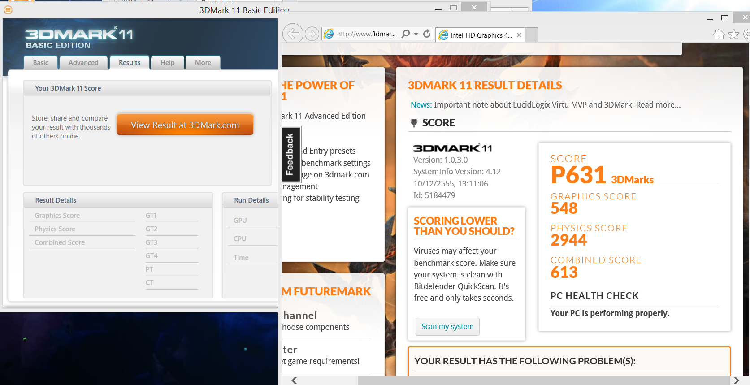Image resolution: width=750 pixels, height=385 pixels.
Task: Click 'Your PC is performing properly.' text
Action: [x=610, y=313]
